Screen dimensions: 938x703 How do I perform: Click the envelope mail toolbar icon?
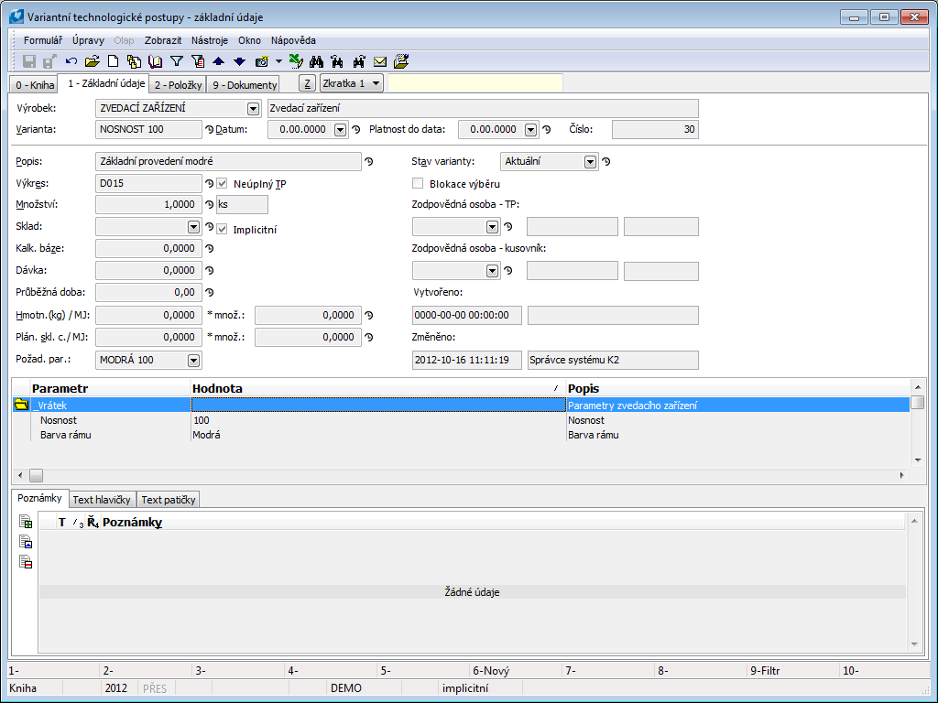tap(380, 61)
